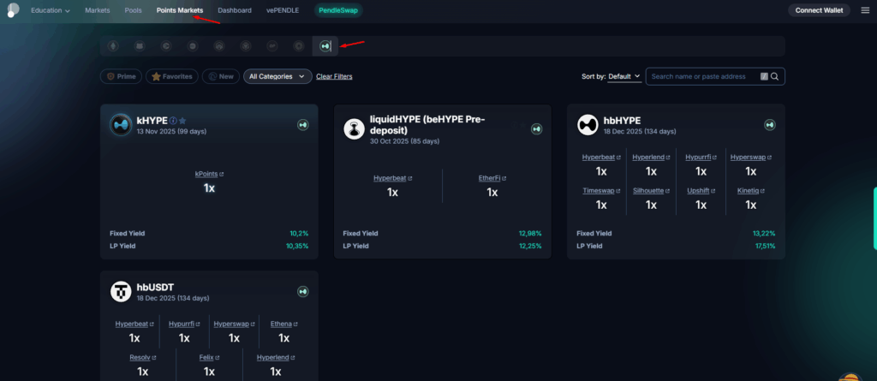
Task: Open the hamburger menu icon
Action: click(x=865, y=10)
